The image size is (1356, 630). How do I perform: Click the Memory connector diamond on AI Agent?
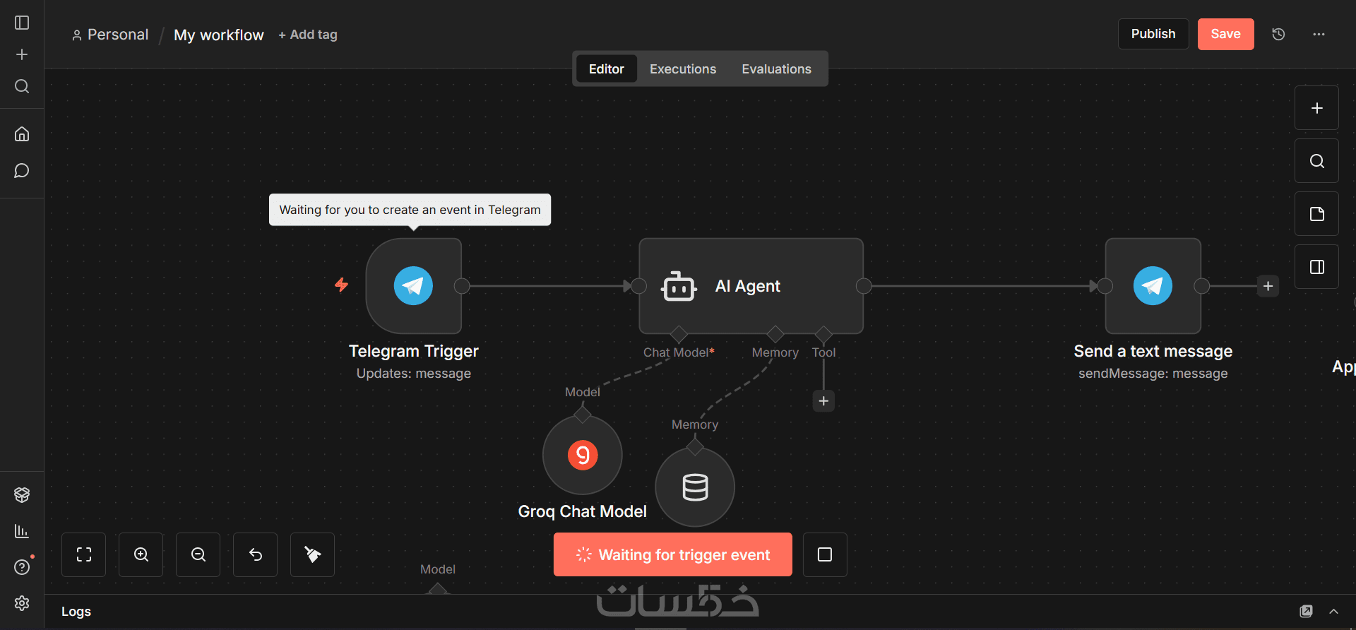pos(775,334)
